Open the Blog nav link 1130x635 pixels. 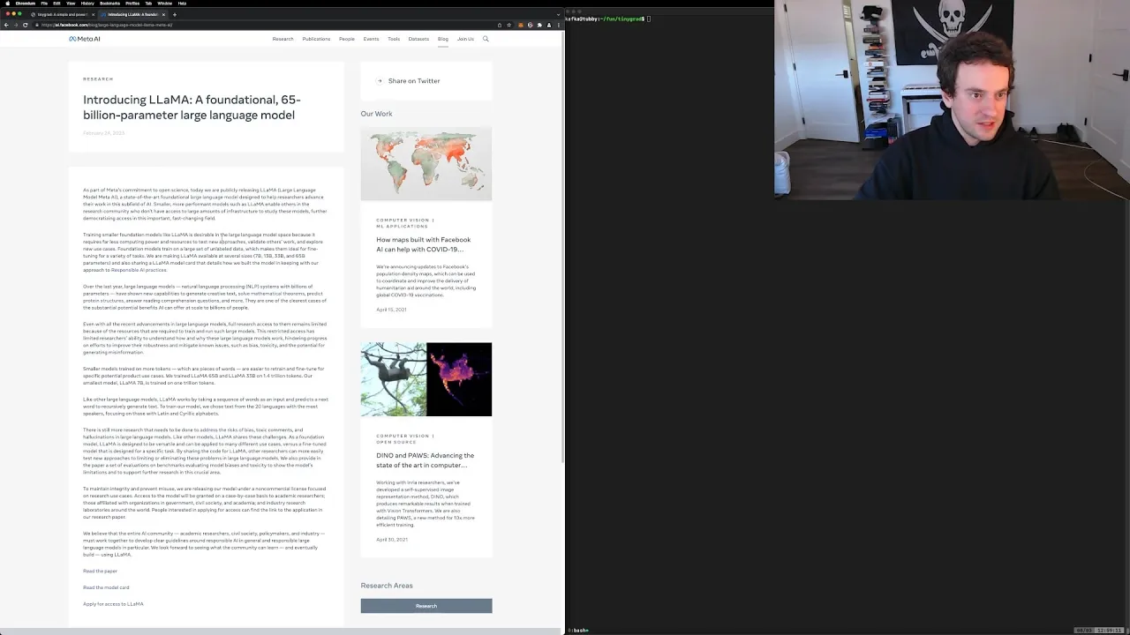pos(443,39)
